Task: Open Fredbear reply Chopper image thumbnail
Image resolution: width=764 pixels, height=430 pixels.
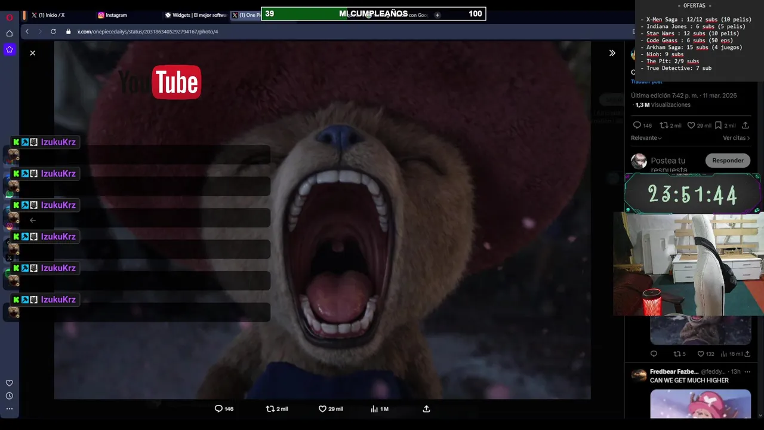Action: (x=701, y=404)
